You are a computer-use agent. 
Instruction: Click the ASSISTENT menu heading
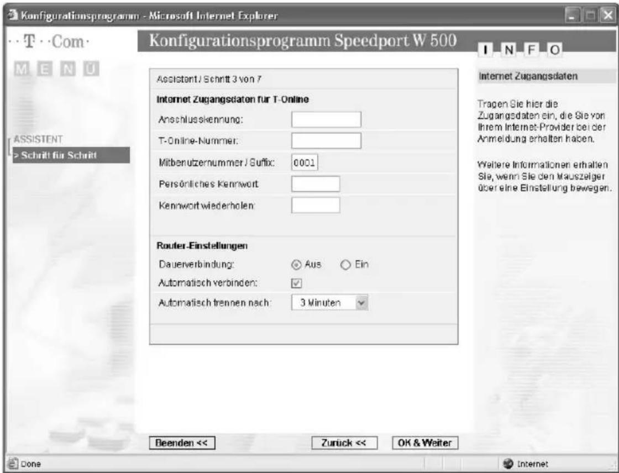pos(38,139)
